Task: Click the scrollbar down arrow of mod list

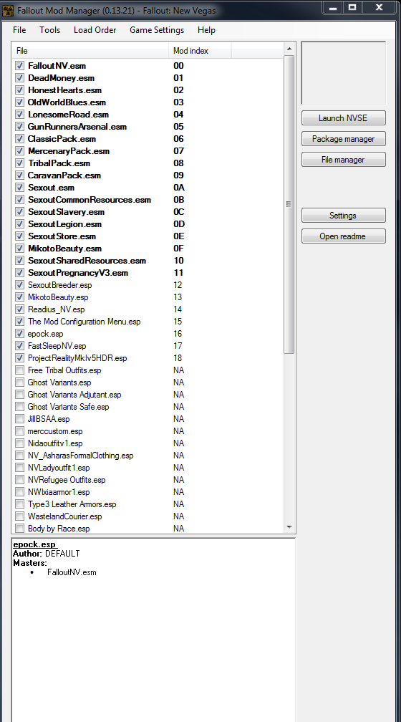Action: (x=289, y=527)
